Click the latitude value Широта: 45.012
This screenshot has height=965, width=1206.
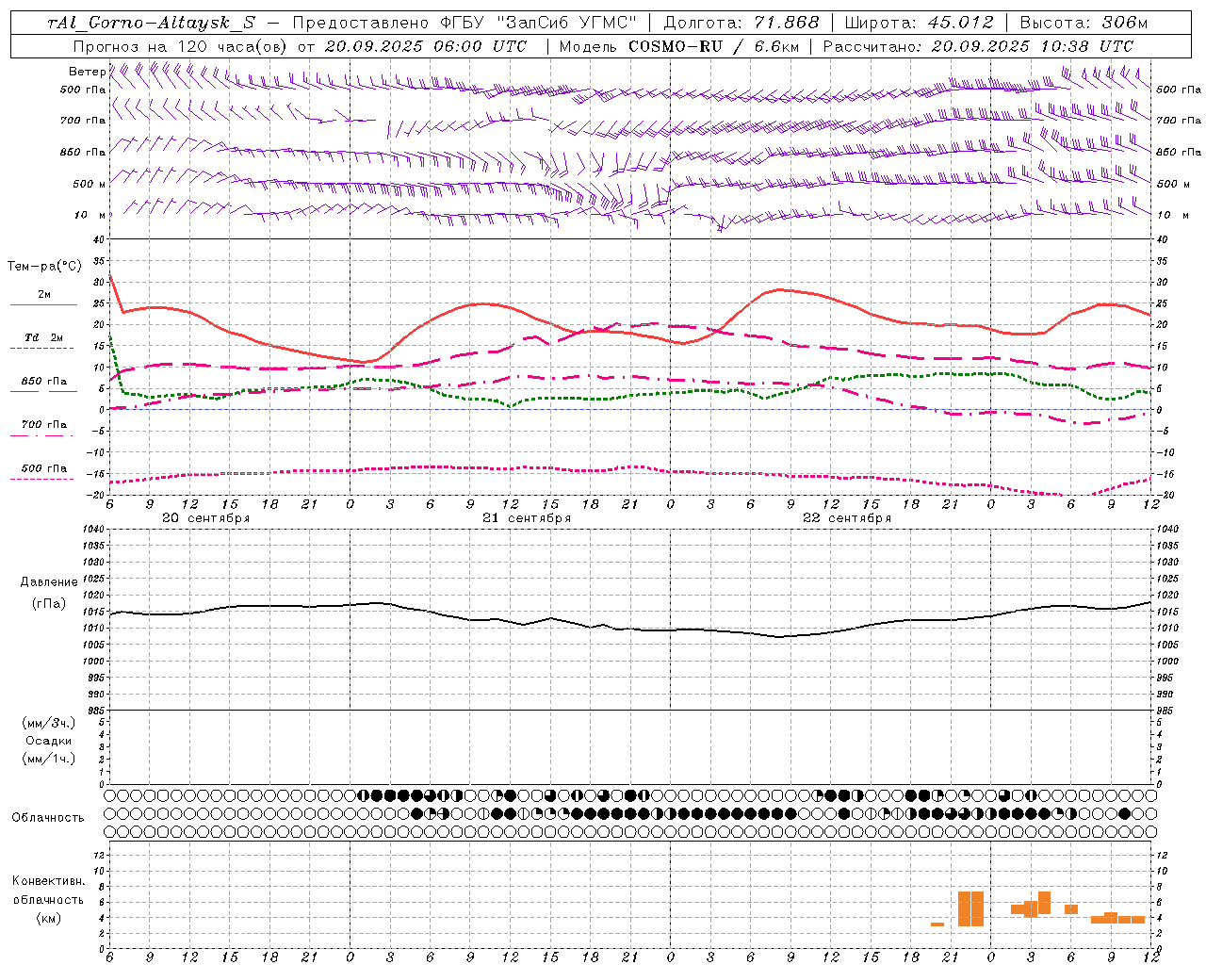(x=919, y=23)
